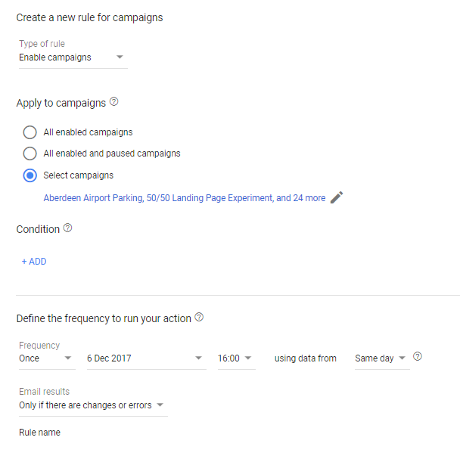The height and width of the screenshot is (456, 460).
Task: Click help icon next to Same day dropdown
Action: pyautogui.click(x=418, y=356)
